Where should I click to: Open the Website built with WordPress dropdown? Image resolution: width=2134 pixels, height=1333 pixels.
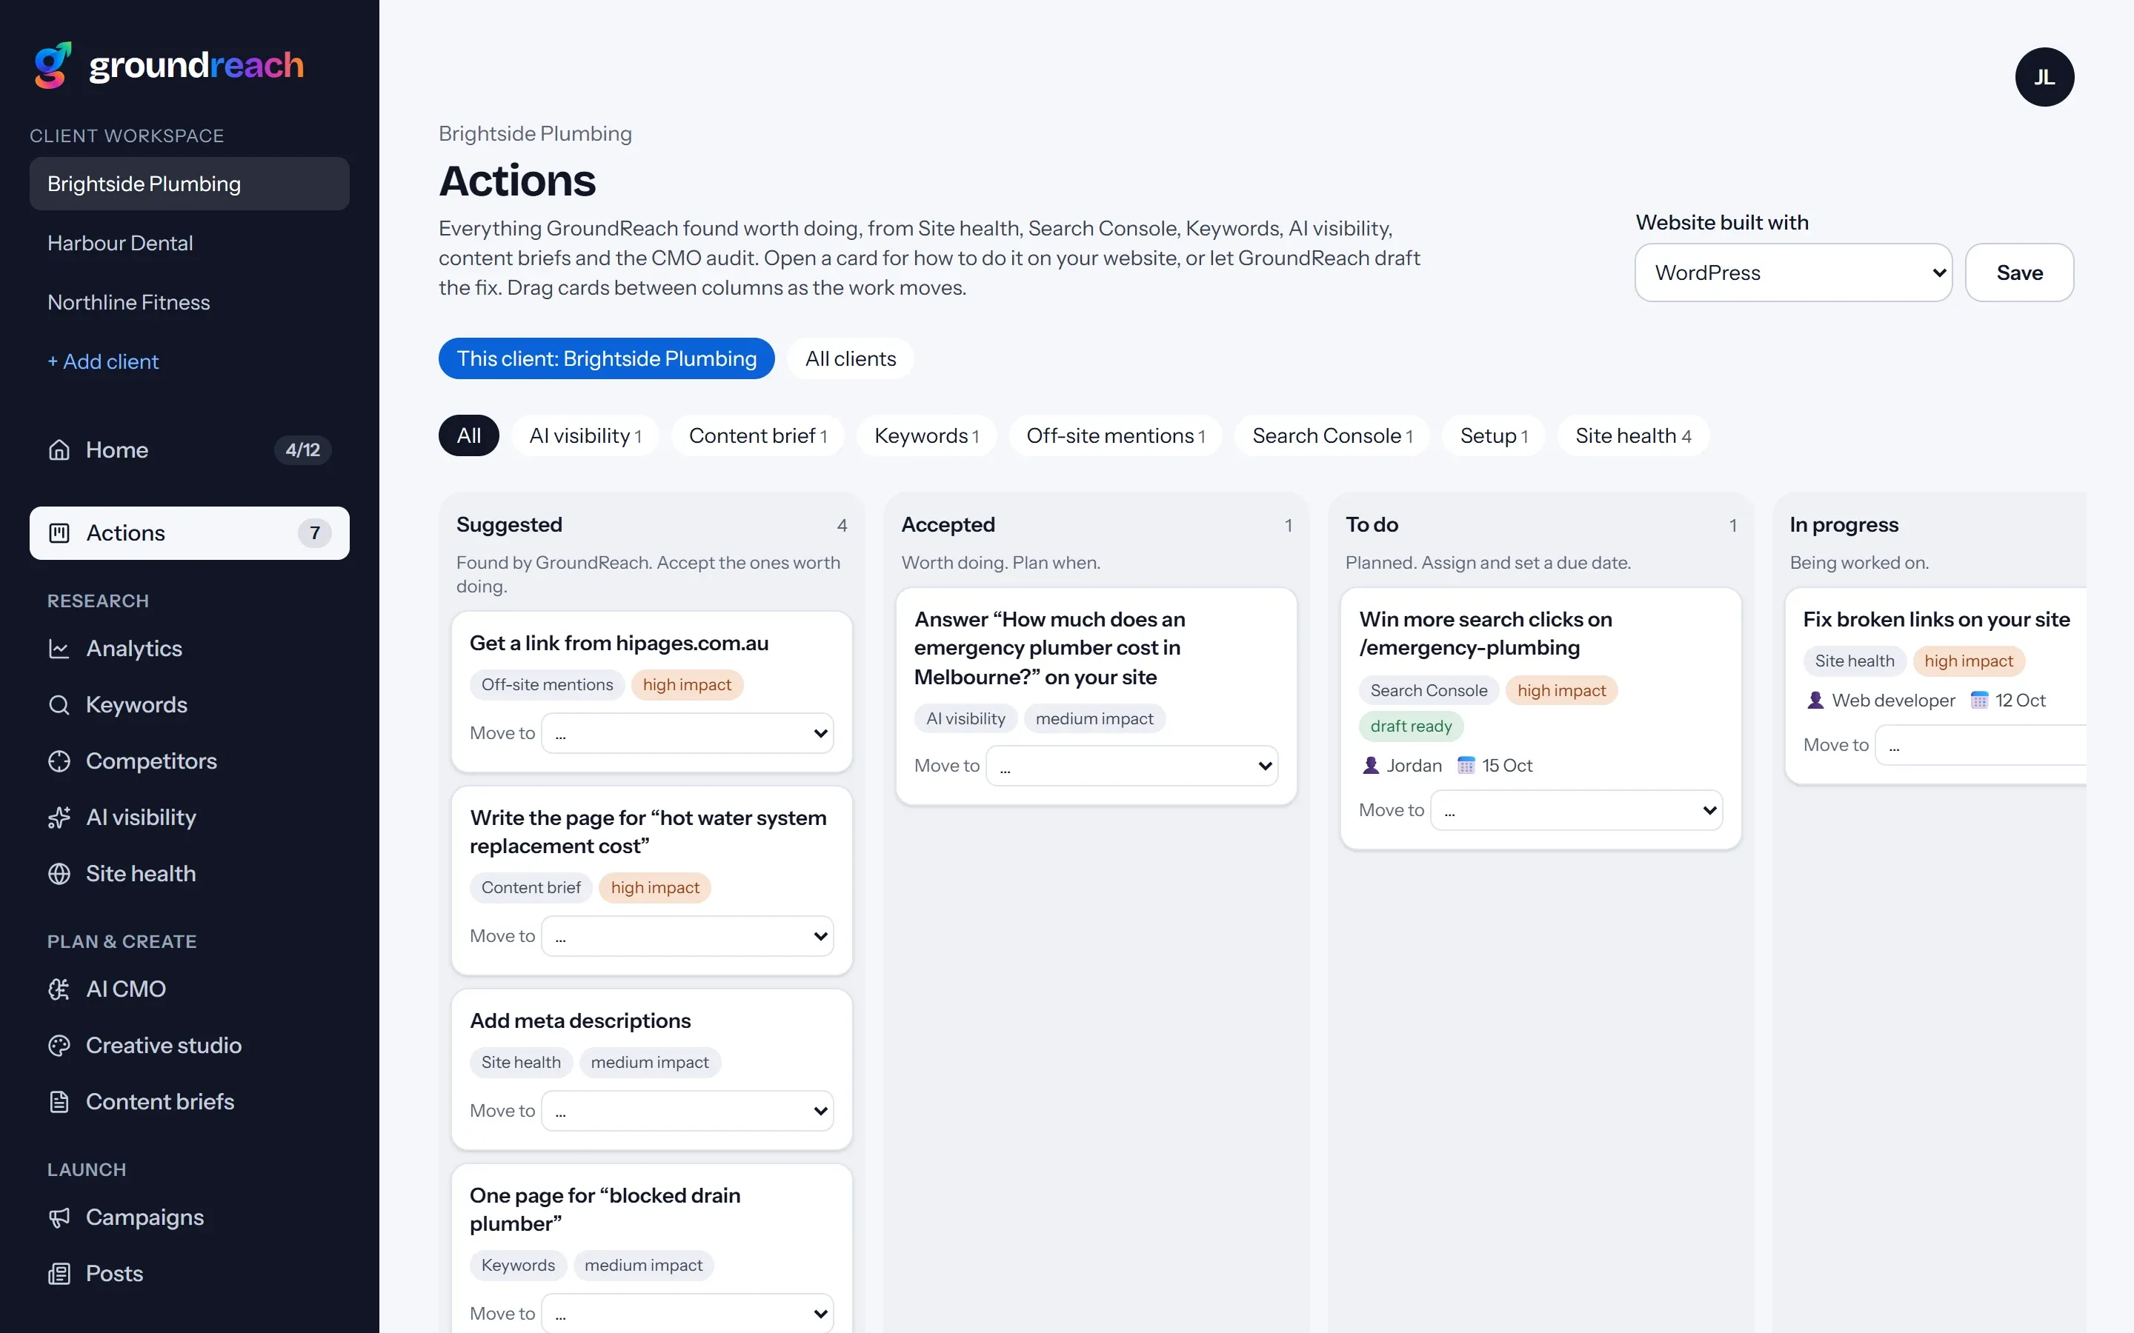tap(1792, 273)
